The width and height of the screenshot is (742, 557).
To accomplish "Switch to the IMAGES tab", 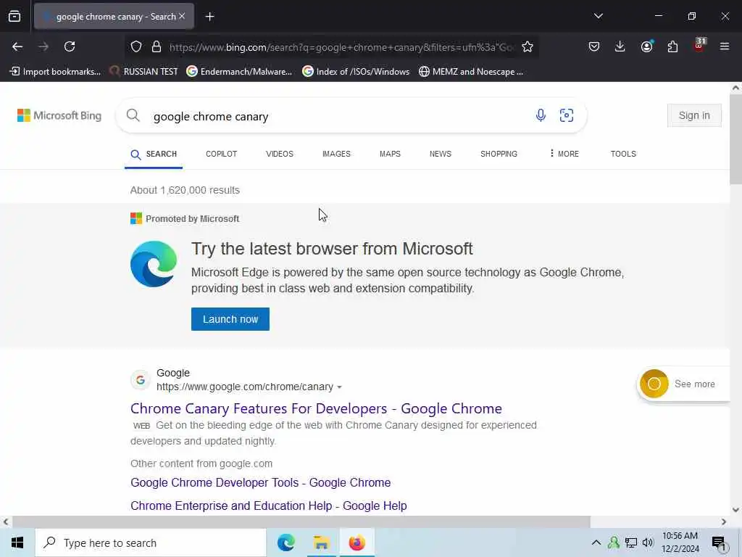I will pyautogui.click(x=336, y=154).
